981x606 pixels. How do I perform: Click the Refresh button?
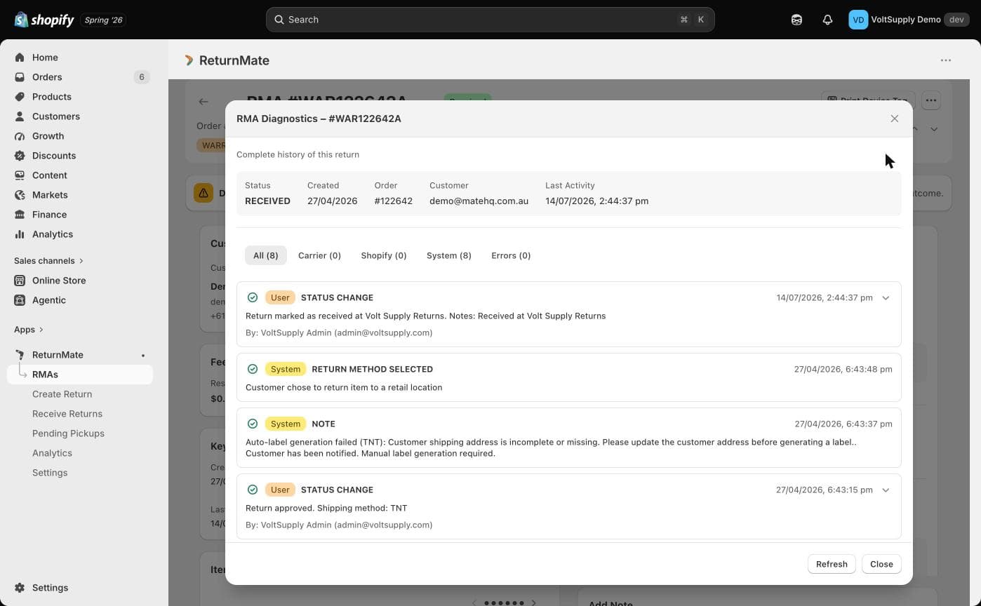click(832, 564)
